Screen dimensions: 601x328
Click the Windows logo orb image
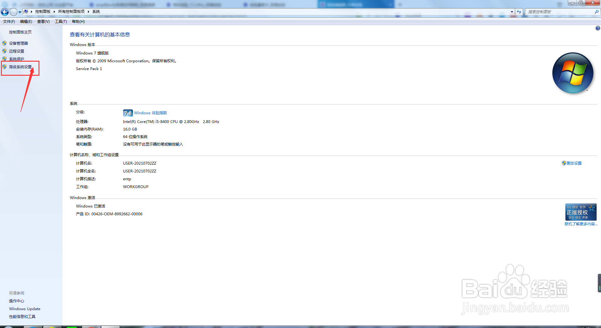pyautogui.click(x=573, y=73)
